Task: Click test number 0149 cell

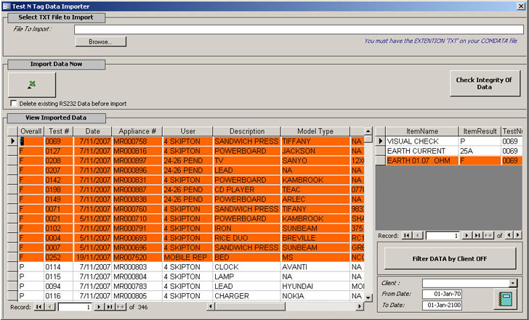Action: coord(59,199)
